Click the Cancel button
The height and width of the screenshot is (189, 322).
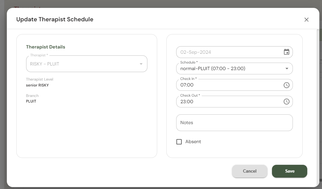tap(250, 171)
